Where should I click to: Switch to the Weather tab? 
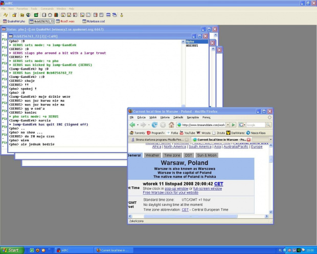pos(152,155)
